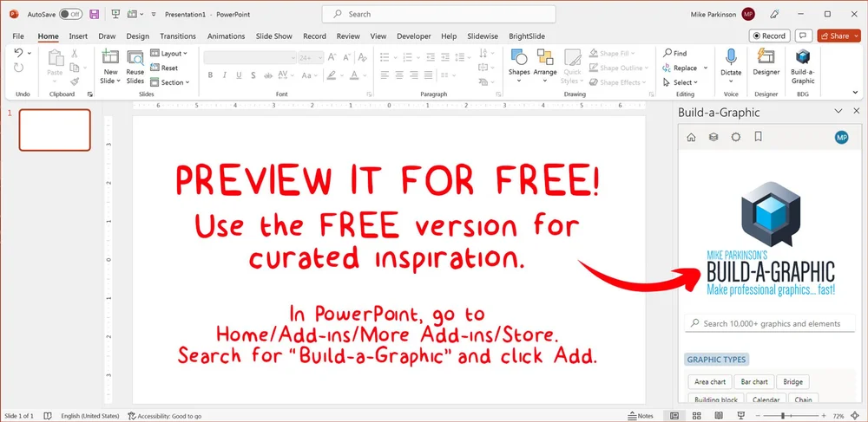Switch to Normal view icon

[x=674, y=415]
